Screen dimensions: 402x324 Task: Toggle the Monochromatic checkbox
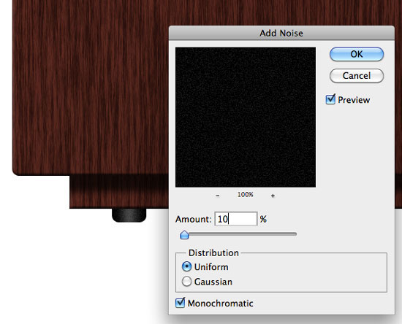coord(181,303)
